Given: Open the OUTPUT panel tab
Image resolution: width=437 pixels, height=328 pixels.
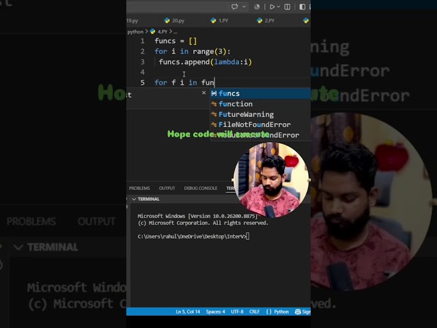Looking at the screenshot, I should [x=167, y=189].
